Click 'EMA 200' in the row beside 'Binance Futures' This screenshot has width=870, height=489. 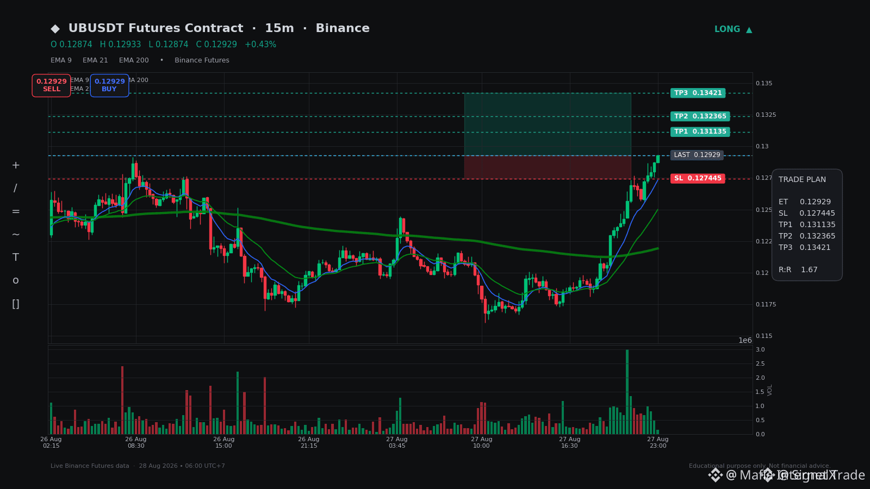tap(134, 60)
